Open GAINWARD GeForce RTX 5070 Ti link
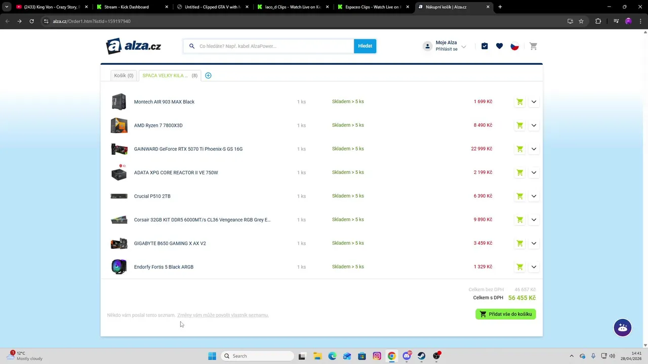 point(188,149)
